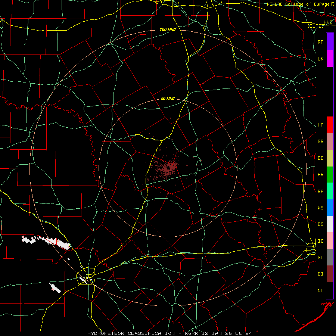Click the ND legend label

pos(320,290)
